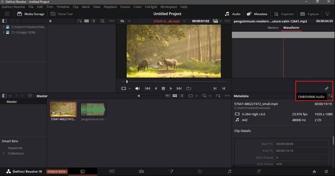The image size is (335, 176).
Task: Switch to the Meters tab
Action: pyautogui.click(x=273, y=28)
